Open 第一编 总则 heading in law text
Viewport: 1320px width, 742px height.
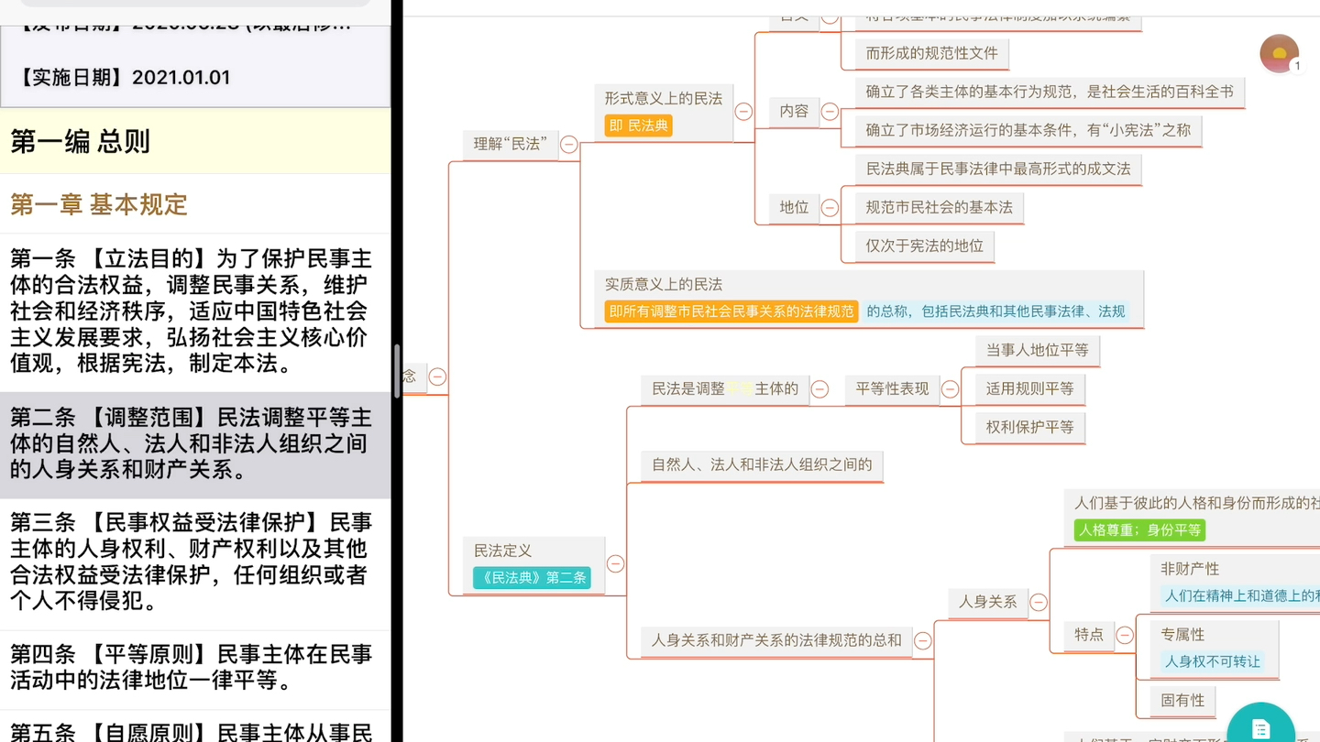(x=195, y=141)
